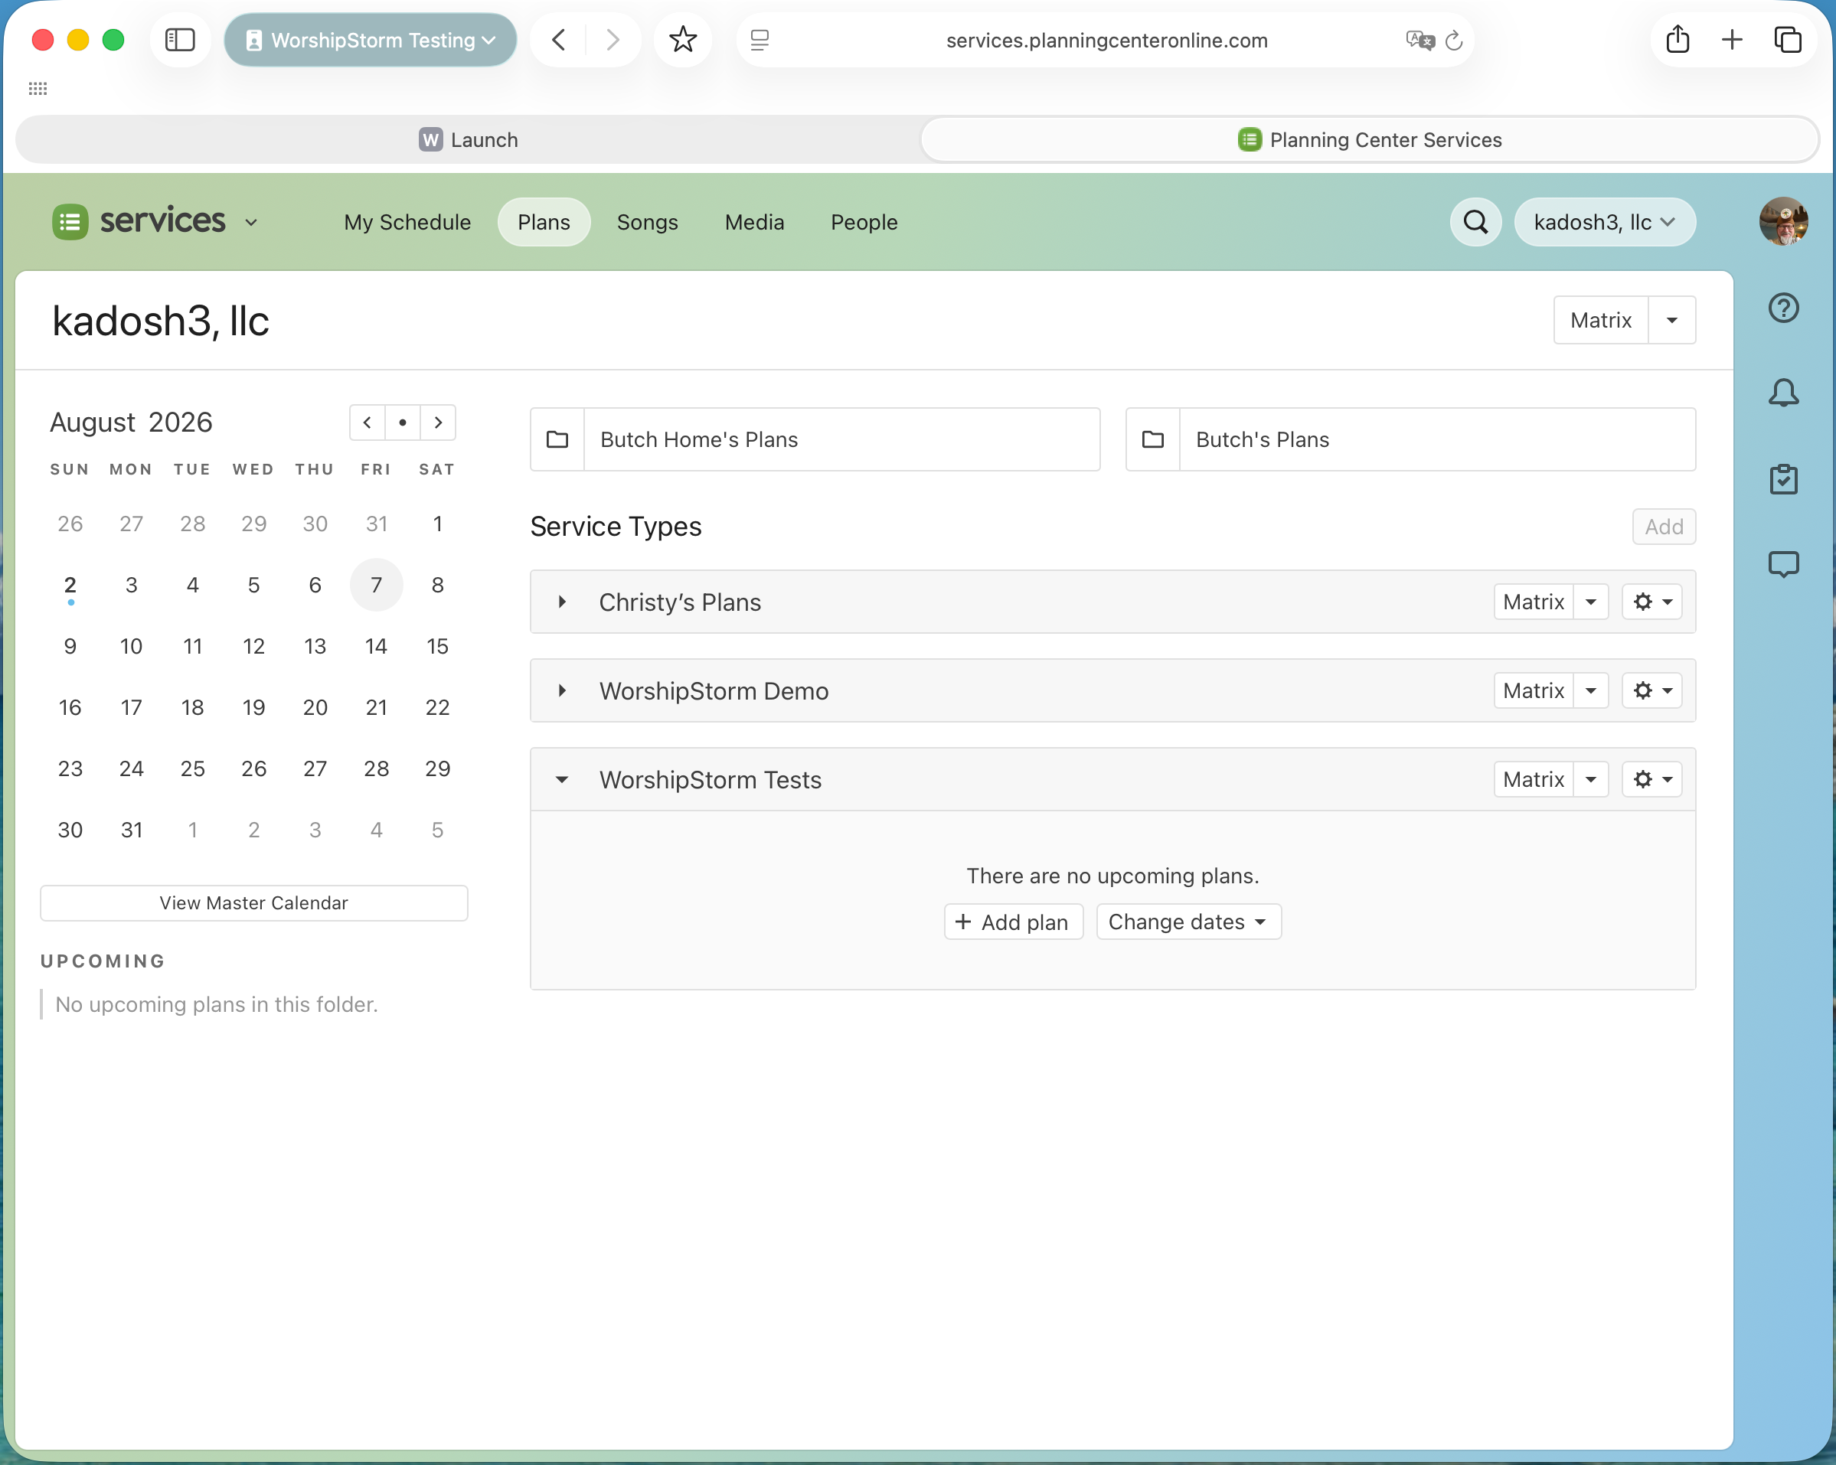The width and height of the screenshot is (1836, 1465).
Task: Open the Safari share menu
Action: [1678, 40]
